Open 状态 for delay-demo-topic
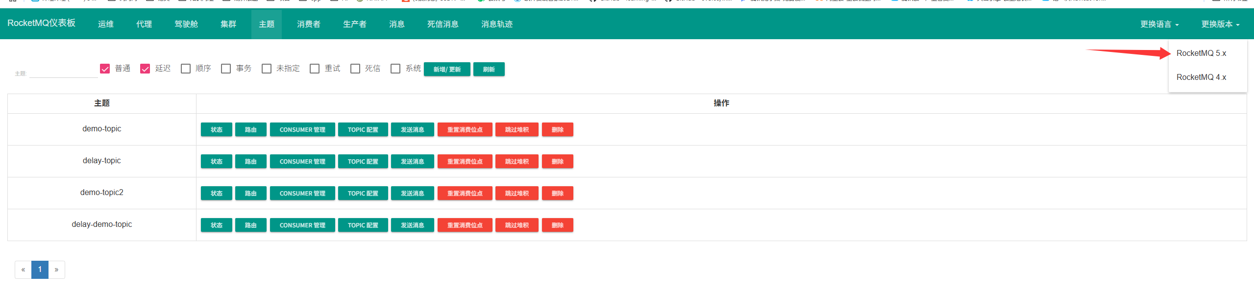 click(x=217, y=225)
